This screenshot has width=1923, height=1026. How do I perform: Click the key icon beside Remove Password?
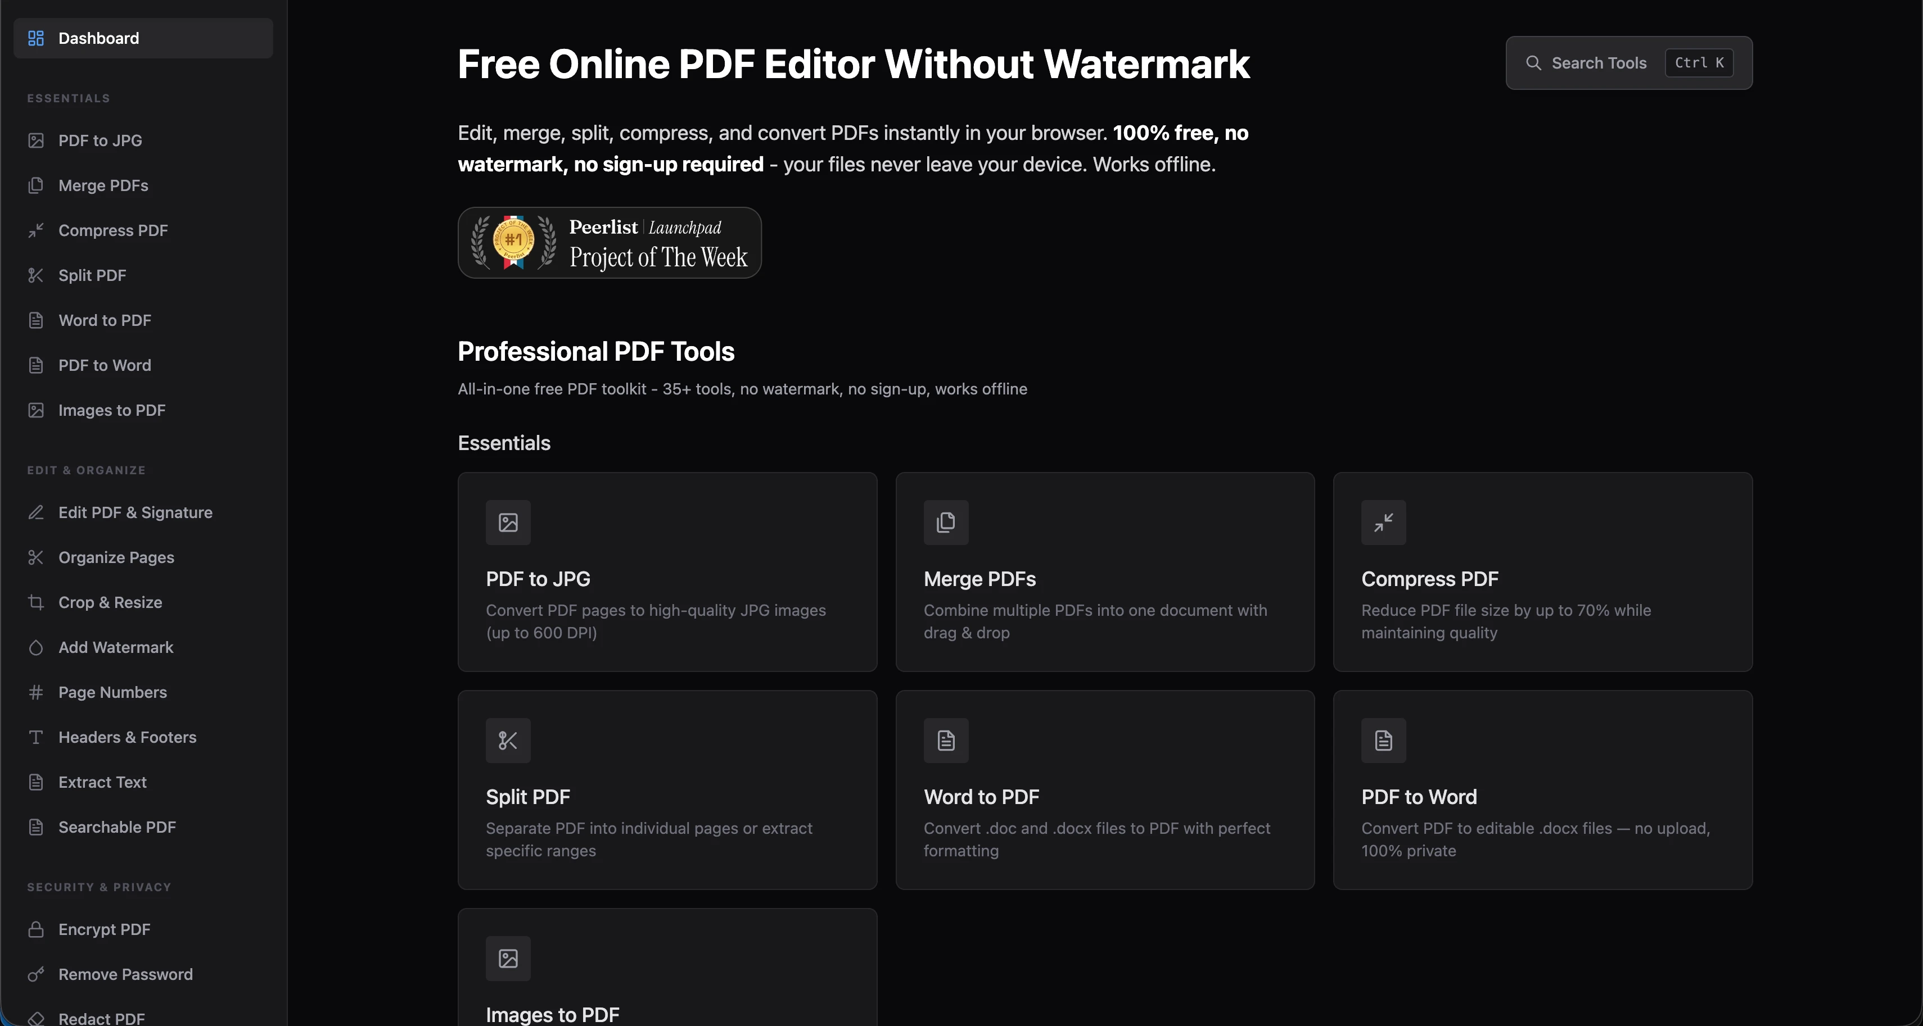(x=36, y=974)
